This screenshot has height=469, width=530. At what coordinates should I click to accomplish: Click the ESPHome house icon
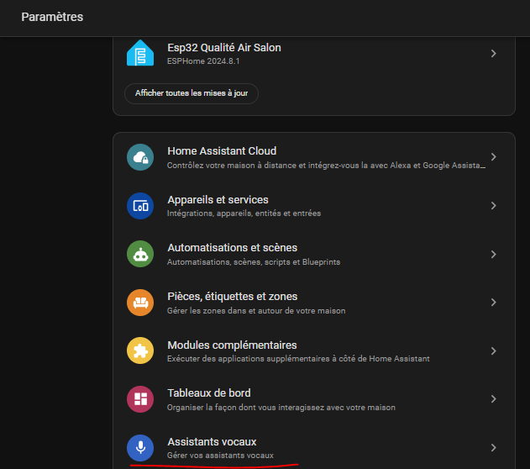[x=140, y=53]
